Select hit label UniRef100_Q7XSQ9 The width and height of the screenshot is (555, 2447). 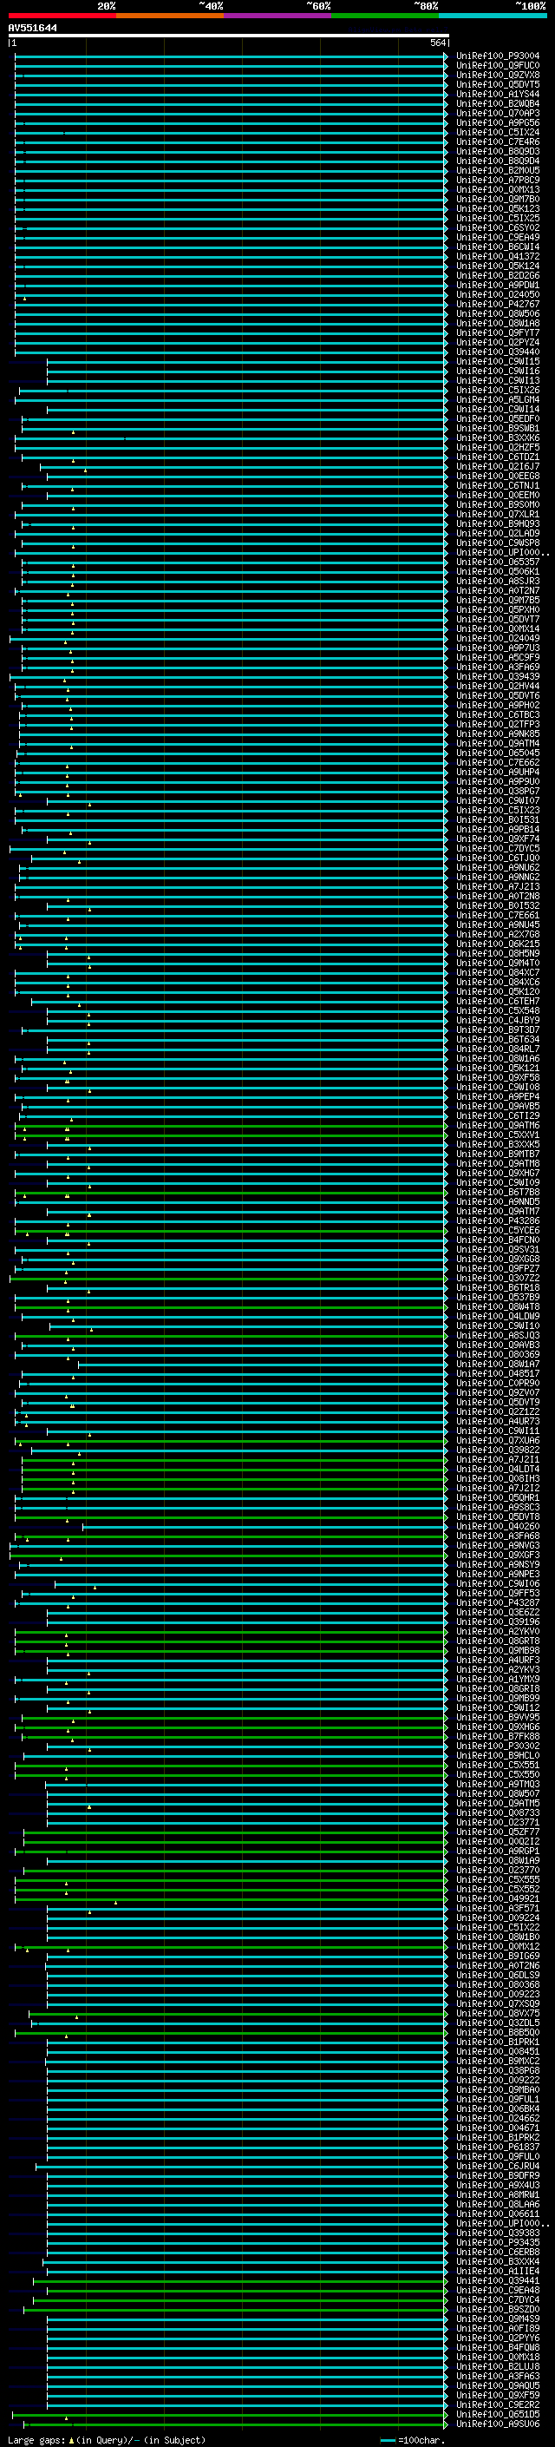point(498,2003)
